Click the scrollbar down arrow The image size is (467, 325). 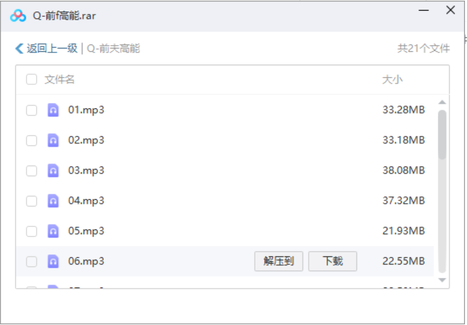click(x=442, y=279)
